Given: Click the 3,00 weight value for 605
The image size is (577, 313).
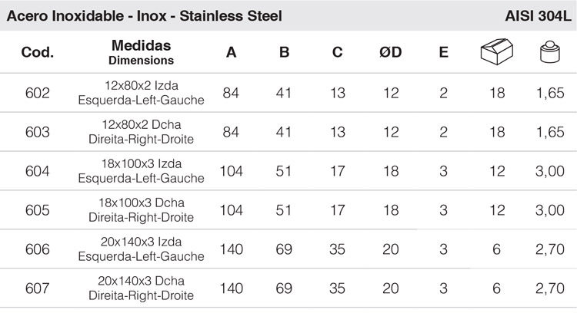Looking at the screenshot, I should (x=550, y=210).
